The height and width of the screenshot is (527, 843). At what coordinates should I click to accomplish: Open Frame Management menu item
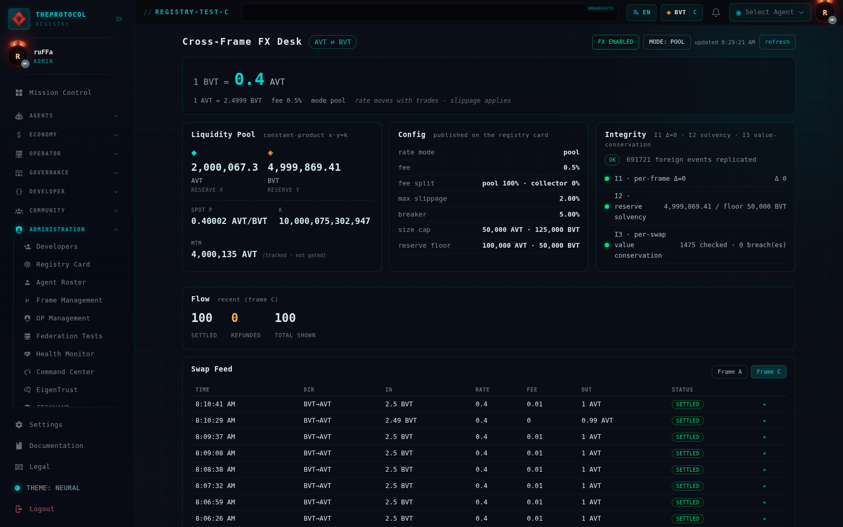70,300
